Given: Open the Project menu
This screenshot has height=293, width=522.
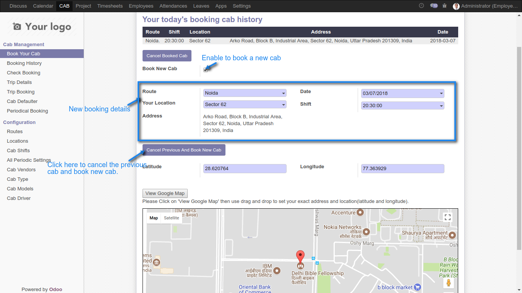Looking at the screenshot, I should pos(83,6).
